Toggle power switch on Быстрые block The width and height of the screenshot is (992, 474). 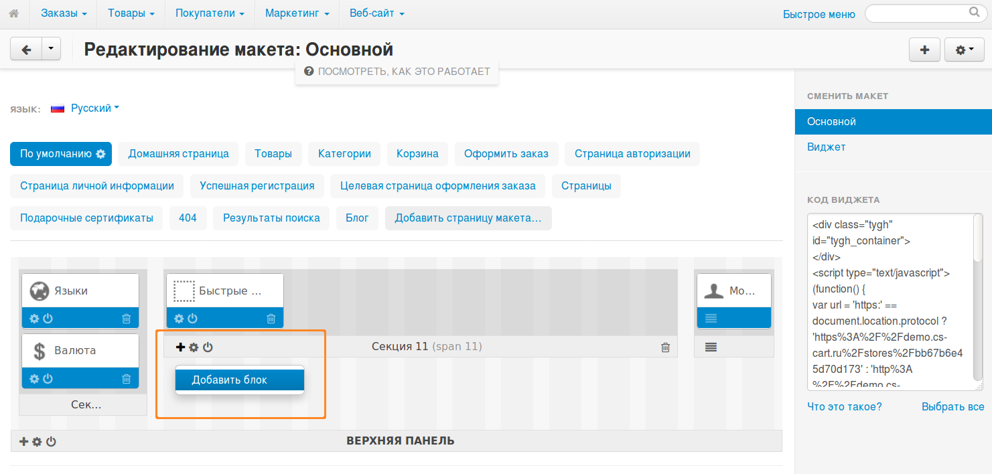pyautogui.click(x=192, y=319)
